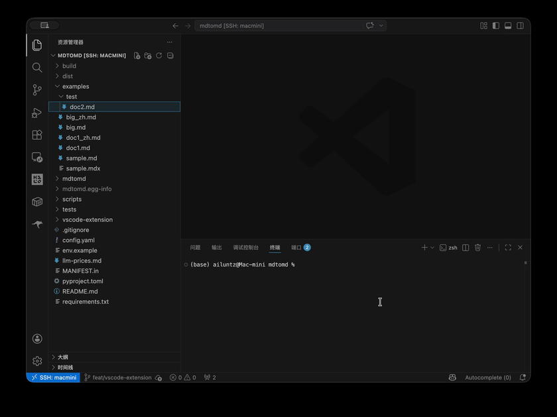The image size is (557, 417).
Task: Open sample.mdx file
Action: pos(114,168)
